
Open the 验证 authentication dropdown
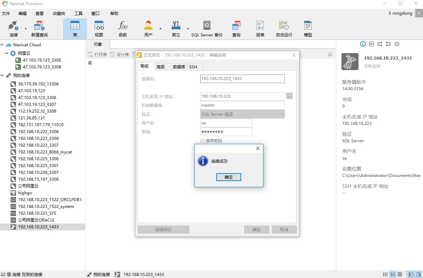pyautogui.click(x=243, y=114)
